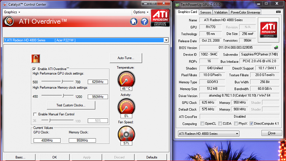Click the Discard button
Screen dimensions: 286x161
click(x=119, y=157)
